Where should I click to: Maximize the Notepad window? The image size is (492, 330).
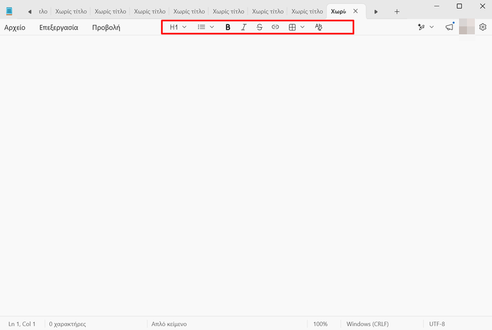click(460, 6)
